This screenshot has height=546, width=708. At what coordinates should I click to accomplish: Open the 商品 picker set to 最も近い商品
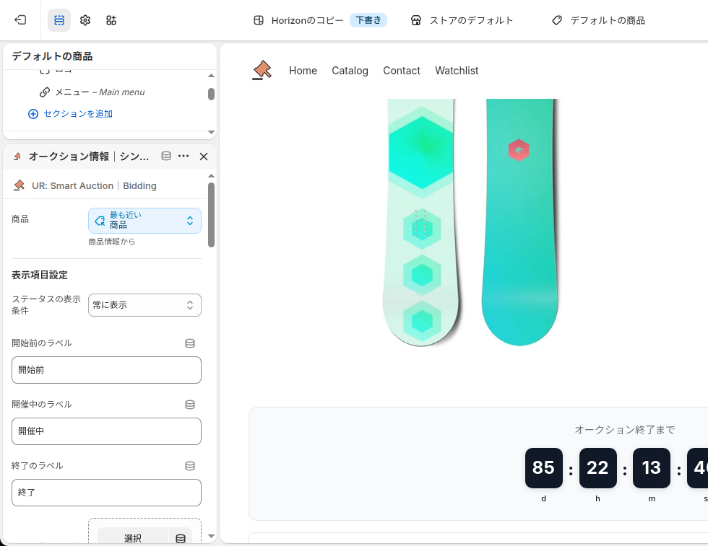[x=144, y=221]
